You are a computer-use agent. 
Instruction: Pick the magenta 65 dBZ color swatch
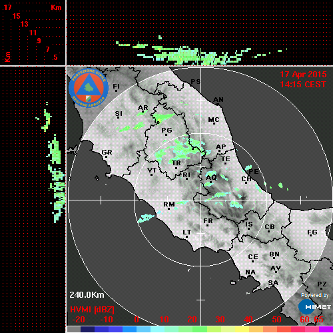point(326,330)
